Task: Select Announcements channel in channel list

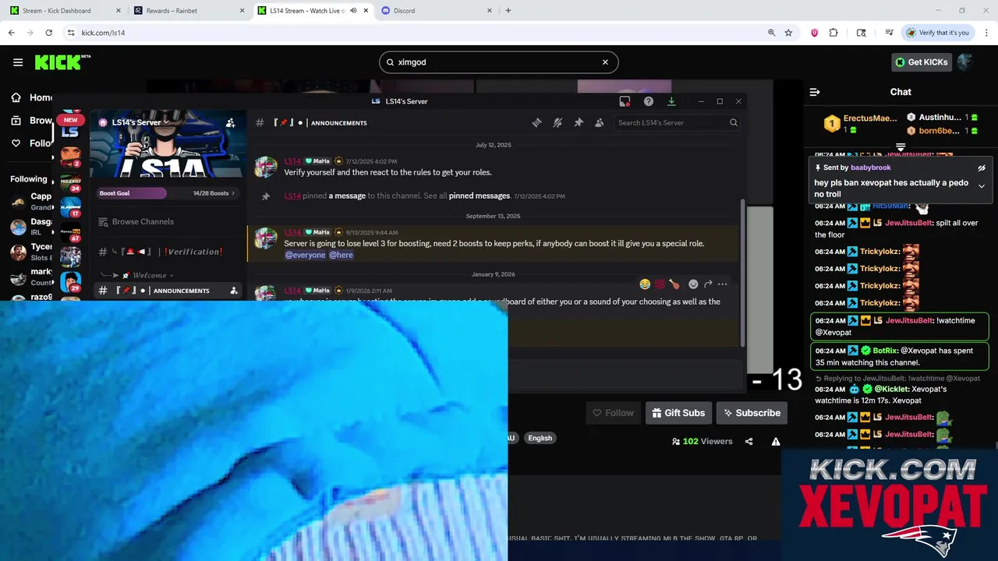Action: point(168,291)
